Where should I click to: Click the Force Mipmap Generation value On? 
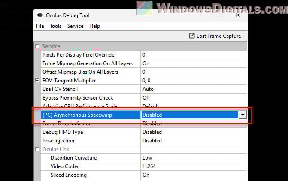pyautogui.click(x=146, y=63)
